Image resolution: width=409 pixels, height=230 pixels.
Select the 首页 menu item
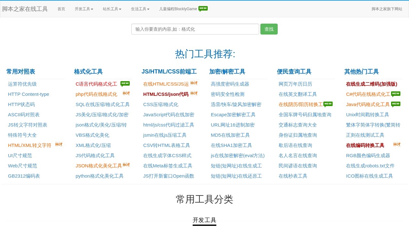pos(61,9)
